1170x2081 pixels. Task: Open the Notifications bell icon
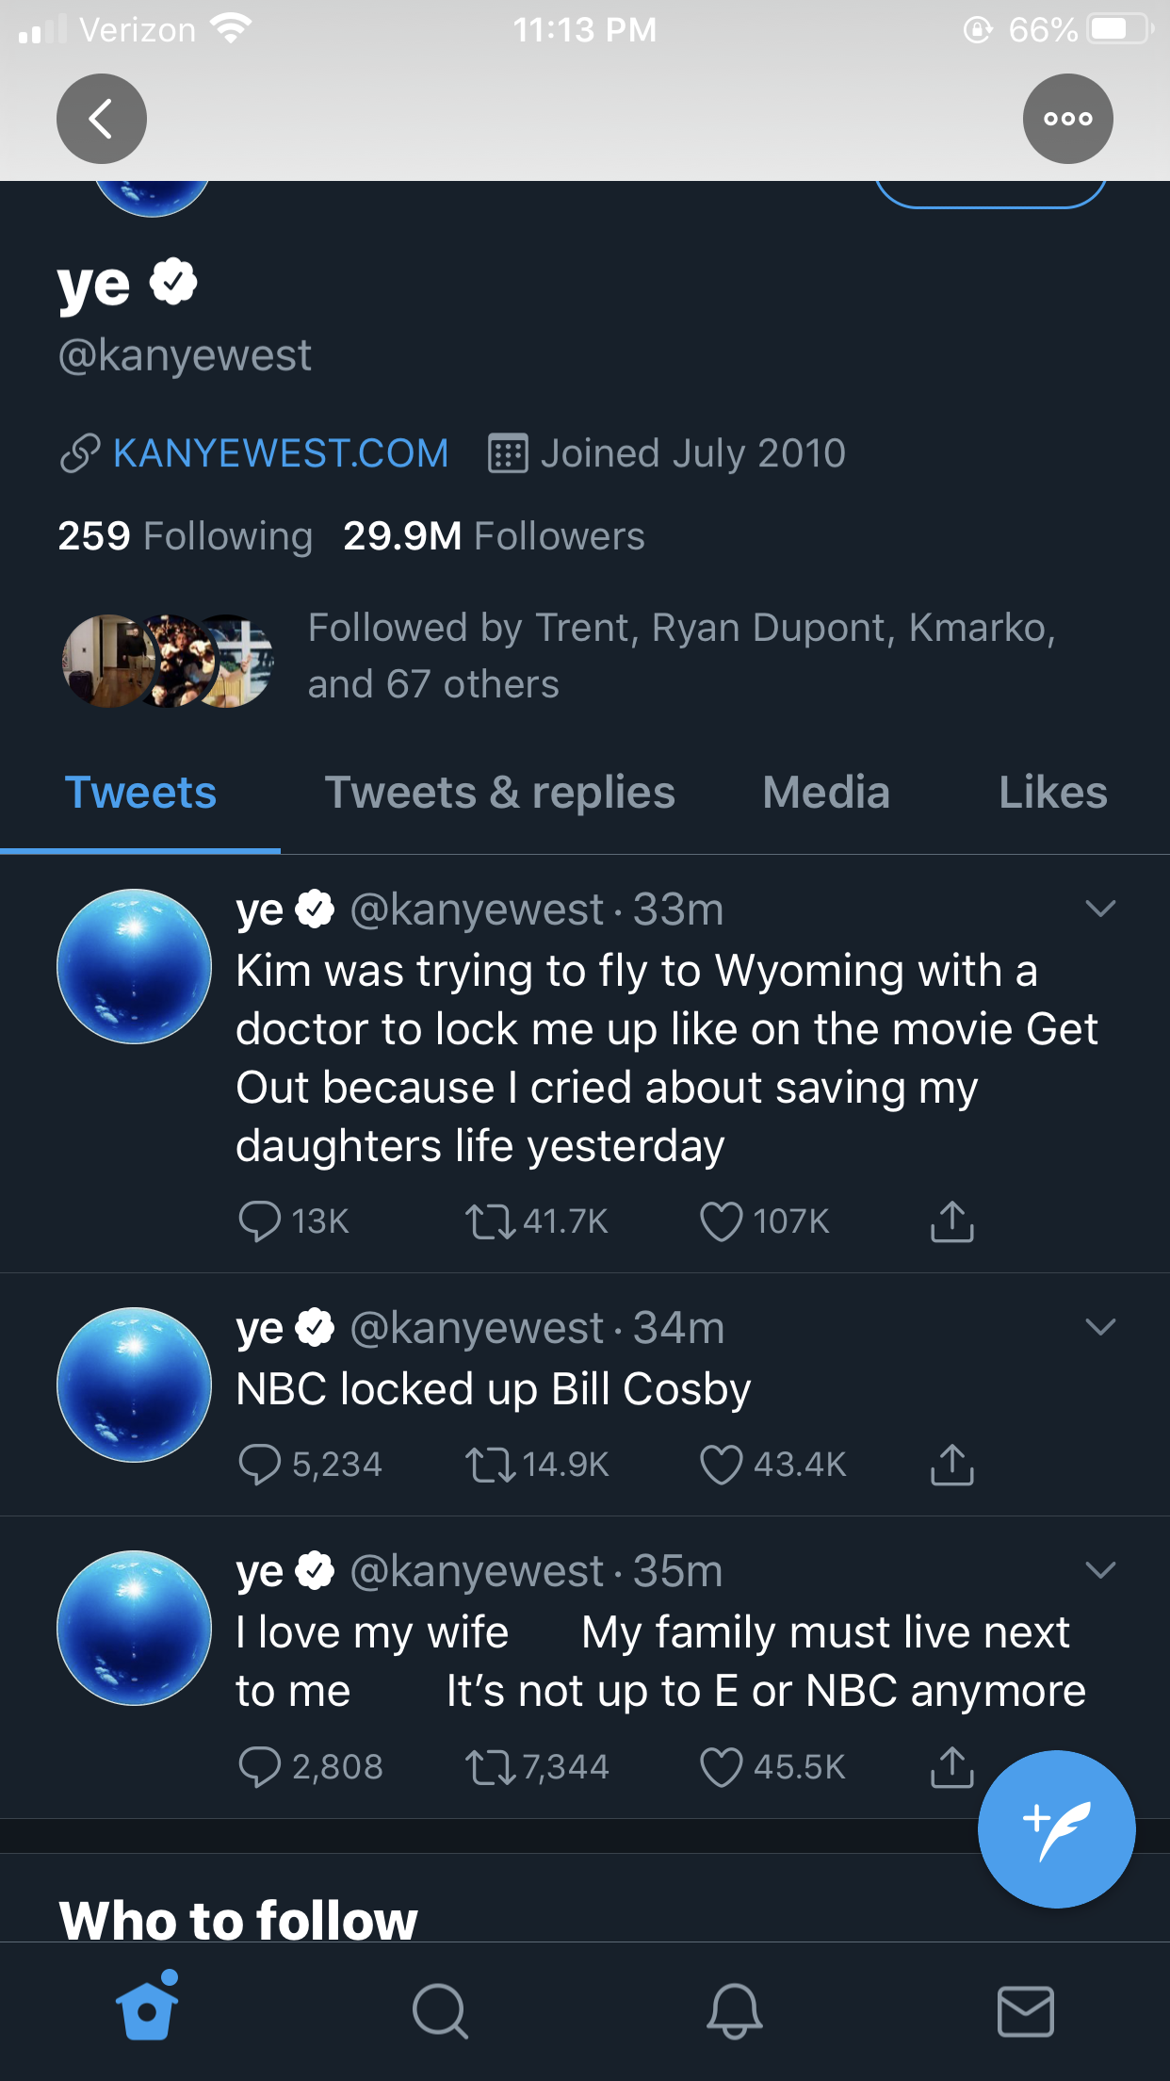tap(734, 2010)
